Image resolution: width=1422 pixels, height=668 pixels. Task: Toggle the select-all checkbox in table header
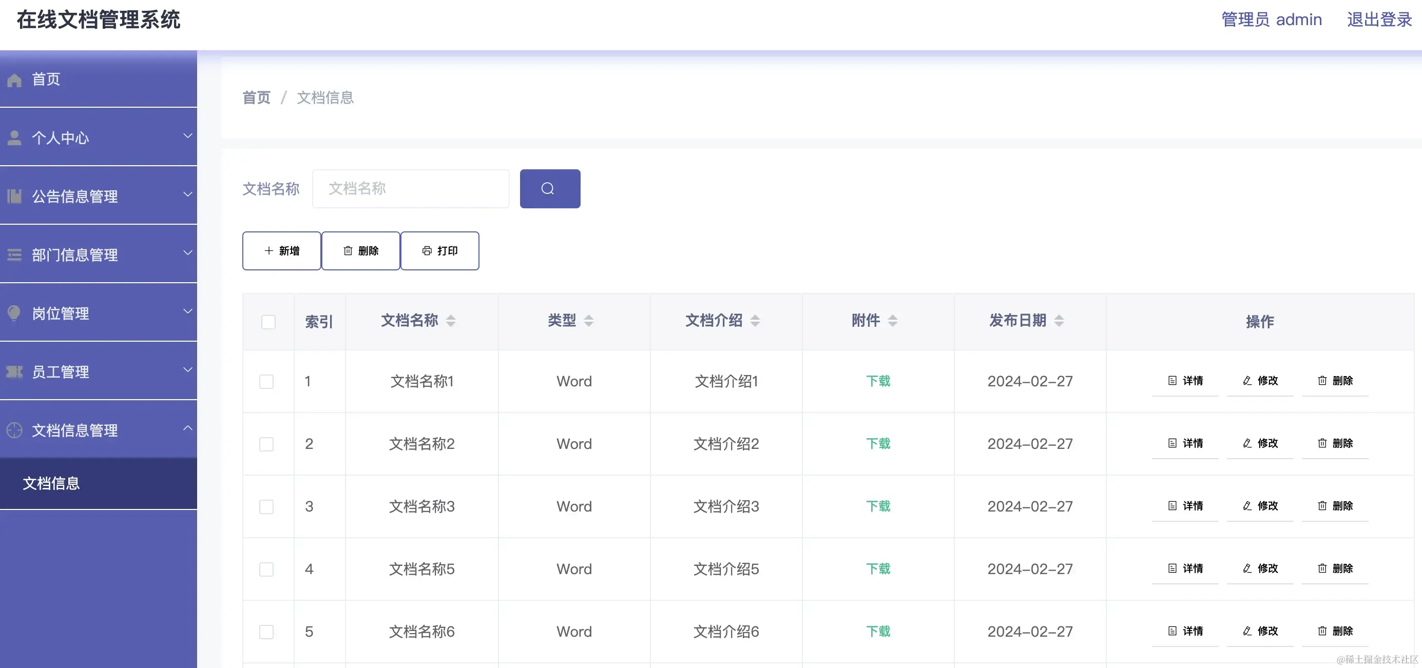tap(268, 322)
